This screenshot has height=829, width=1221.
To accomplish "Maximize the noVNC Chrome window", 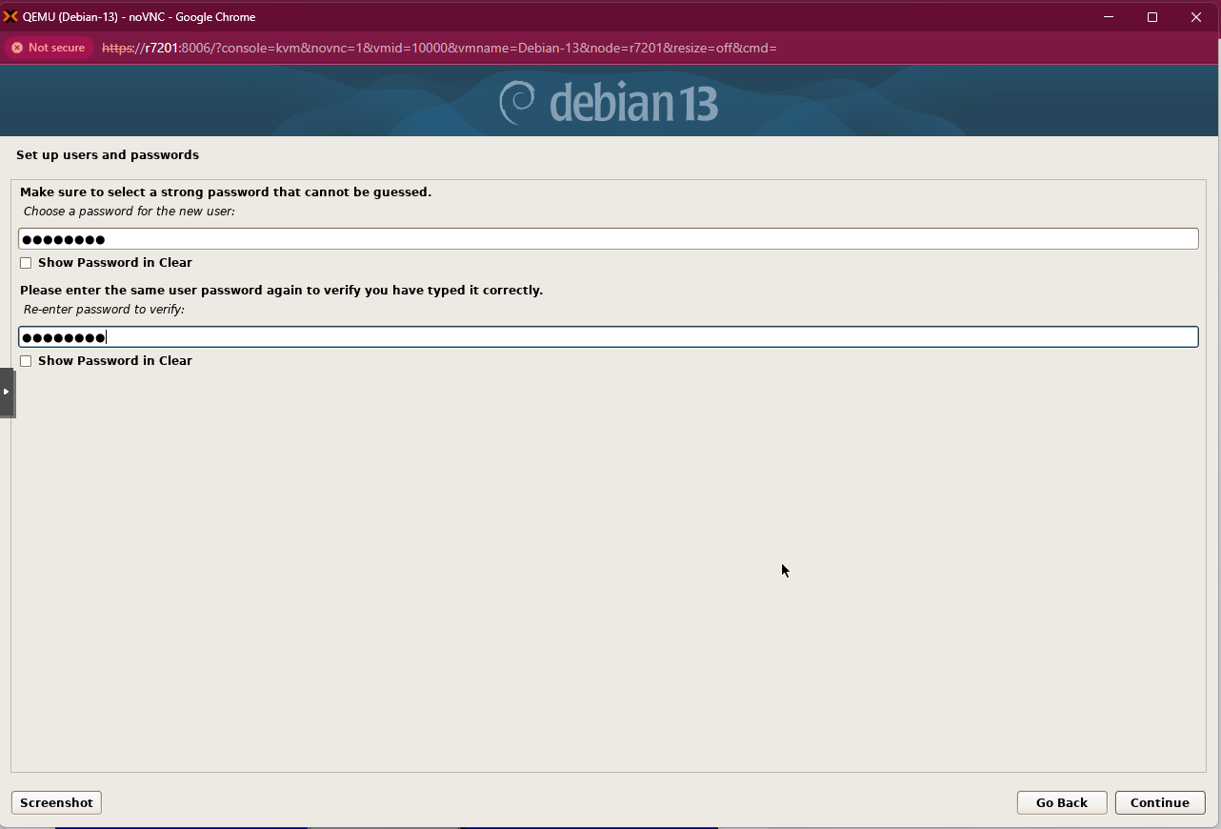I will [1152, 16].
